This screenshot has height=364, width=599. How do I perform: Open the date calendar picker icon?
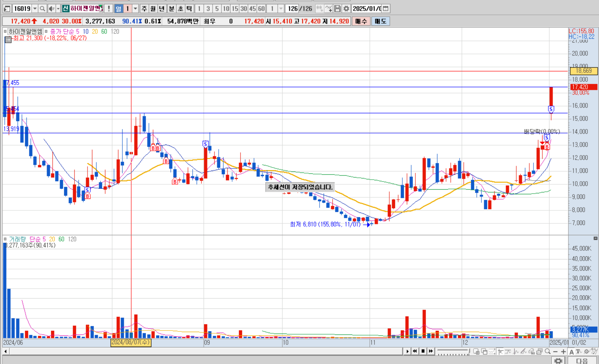[x=385, y=9]
